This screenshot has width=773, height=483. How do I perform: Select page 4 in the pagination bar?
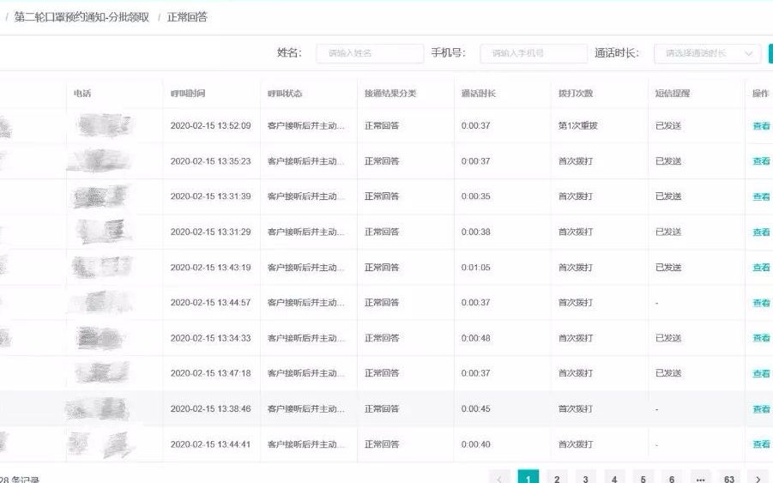tap(614, 479)
